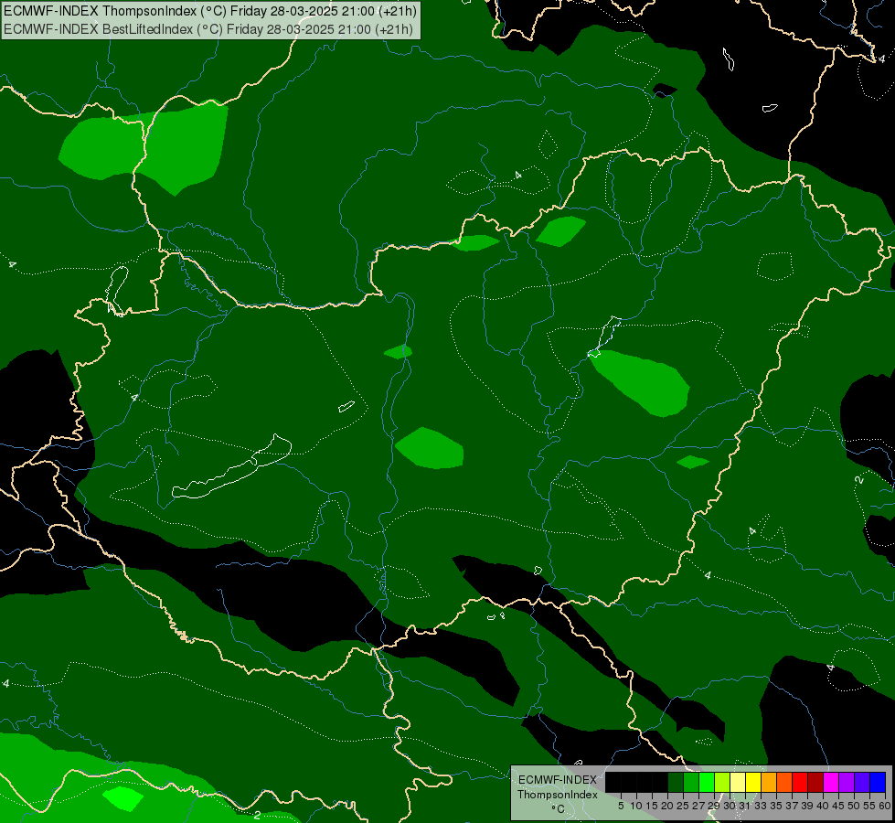Click legend tick value 25

pos(683,806)
